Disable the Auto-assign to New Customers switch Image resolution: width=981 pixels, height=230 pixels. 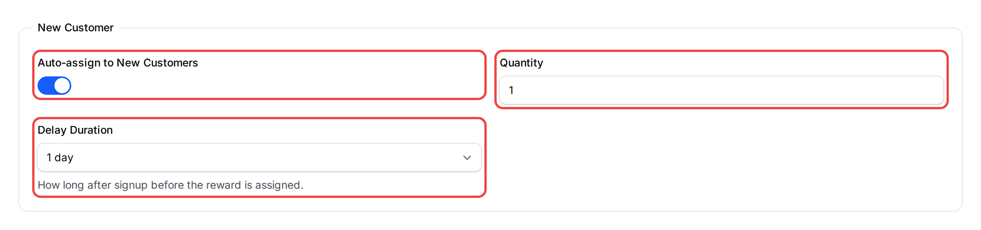point(54,85)
